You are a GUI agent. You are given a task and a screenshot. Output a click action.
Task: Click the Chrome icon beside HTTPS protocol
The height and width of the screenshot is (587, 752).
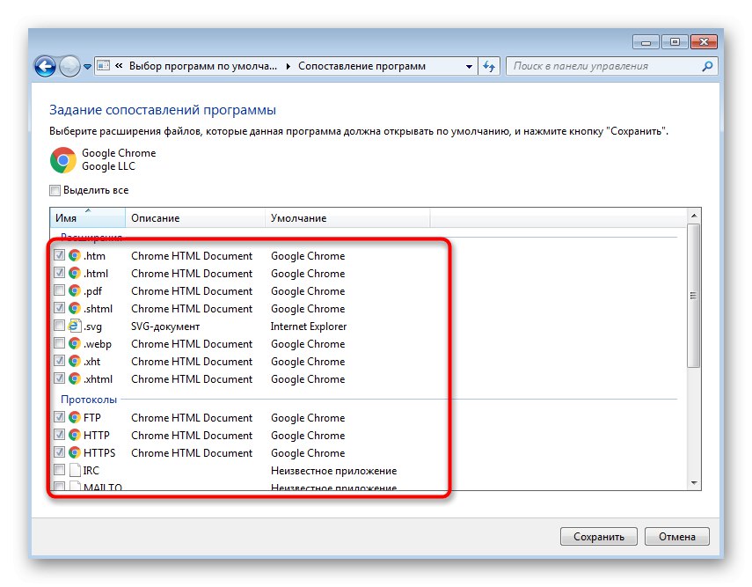[x=75, y=453]
